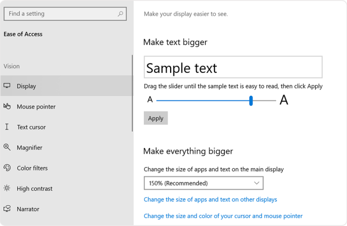Click the sidebar vertical scrollbar
The image size is (347, 226).
[132, 93]
